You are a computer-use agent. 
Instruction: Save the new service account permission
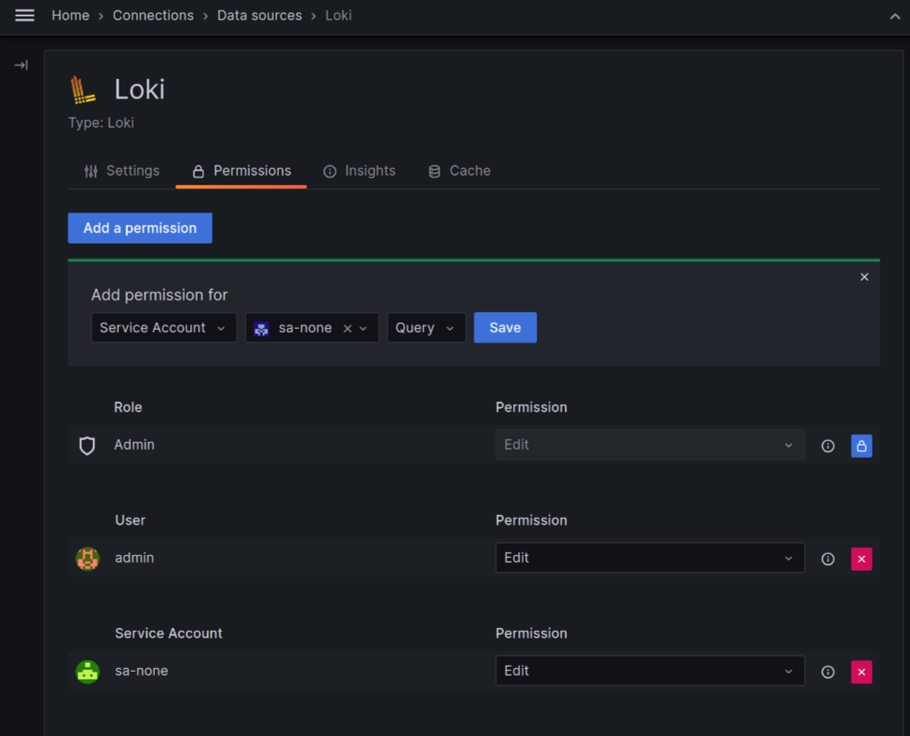pyautogui.click(x=505, y=327)
